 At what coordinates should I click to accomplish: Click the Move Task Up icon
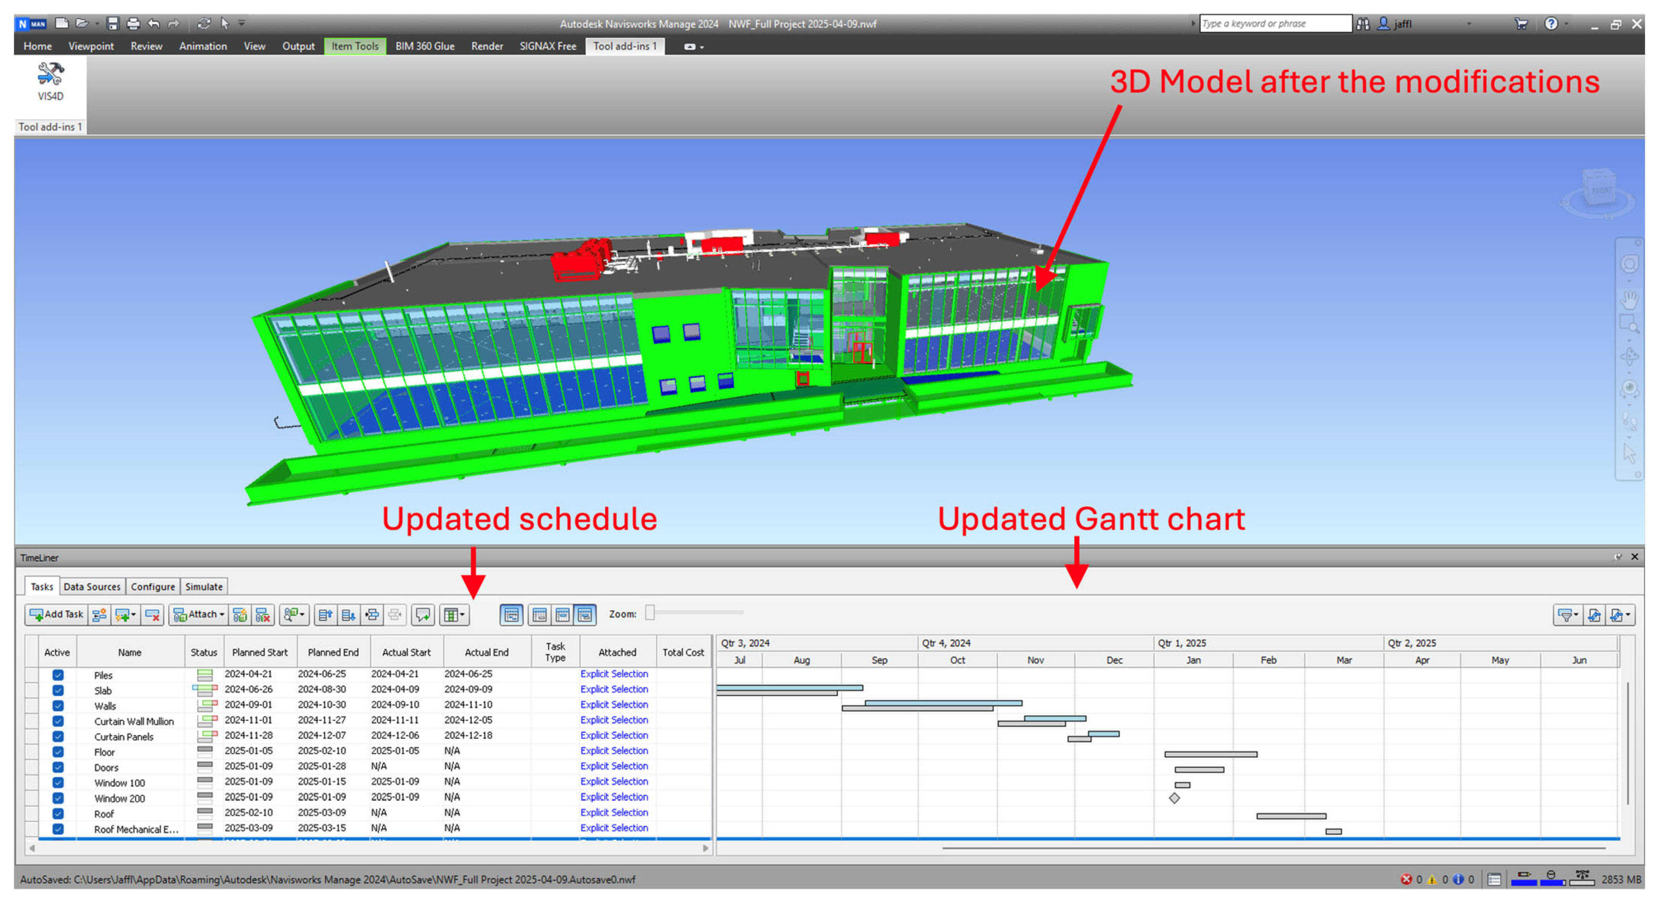point(326,615)
